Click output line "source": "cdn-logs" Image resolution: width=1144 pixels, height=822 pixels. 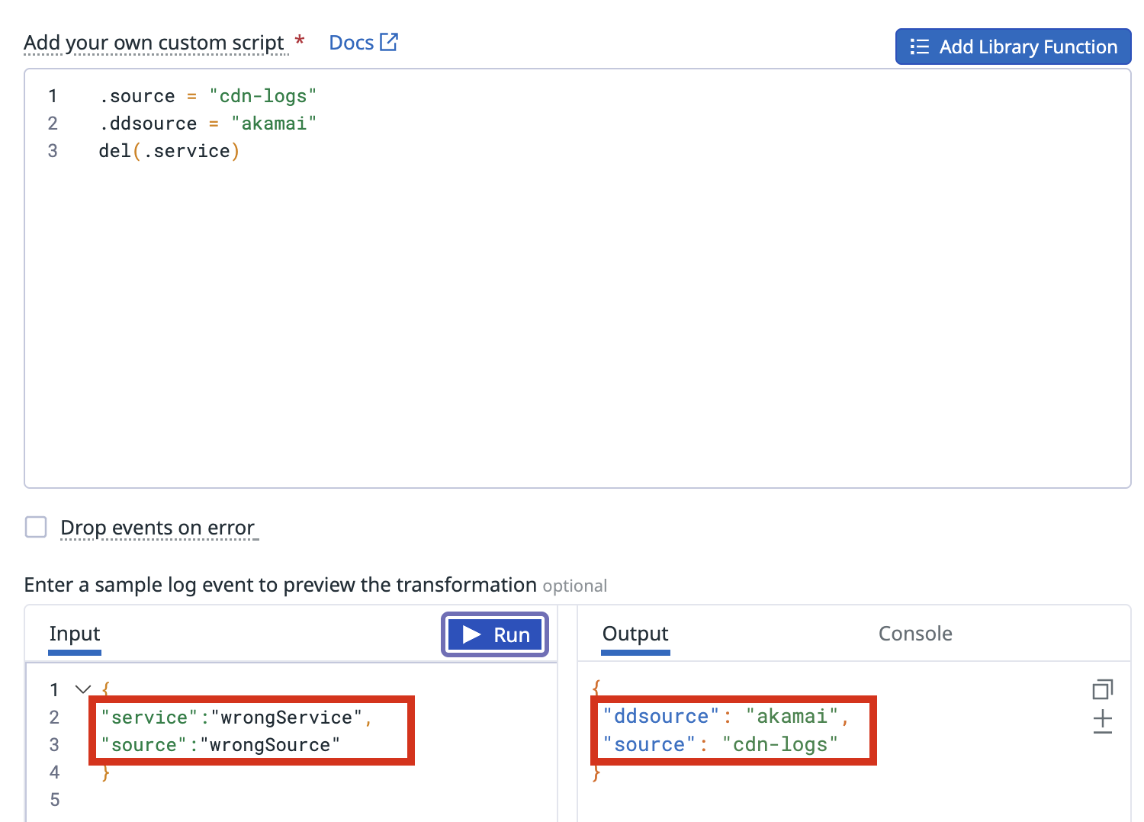[720, 744]
